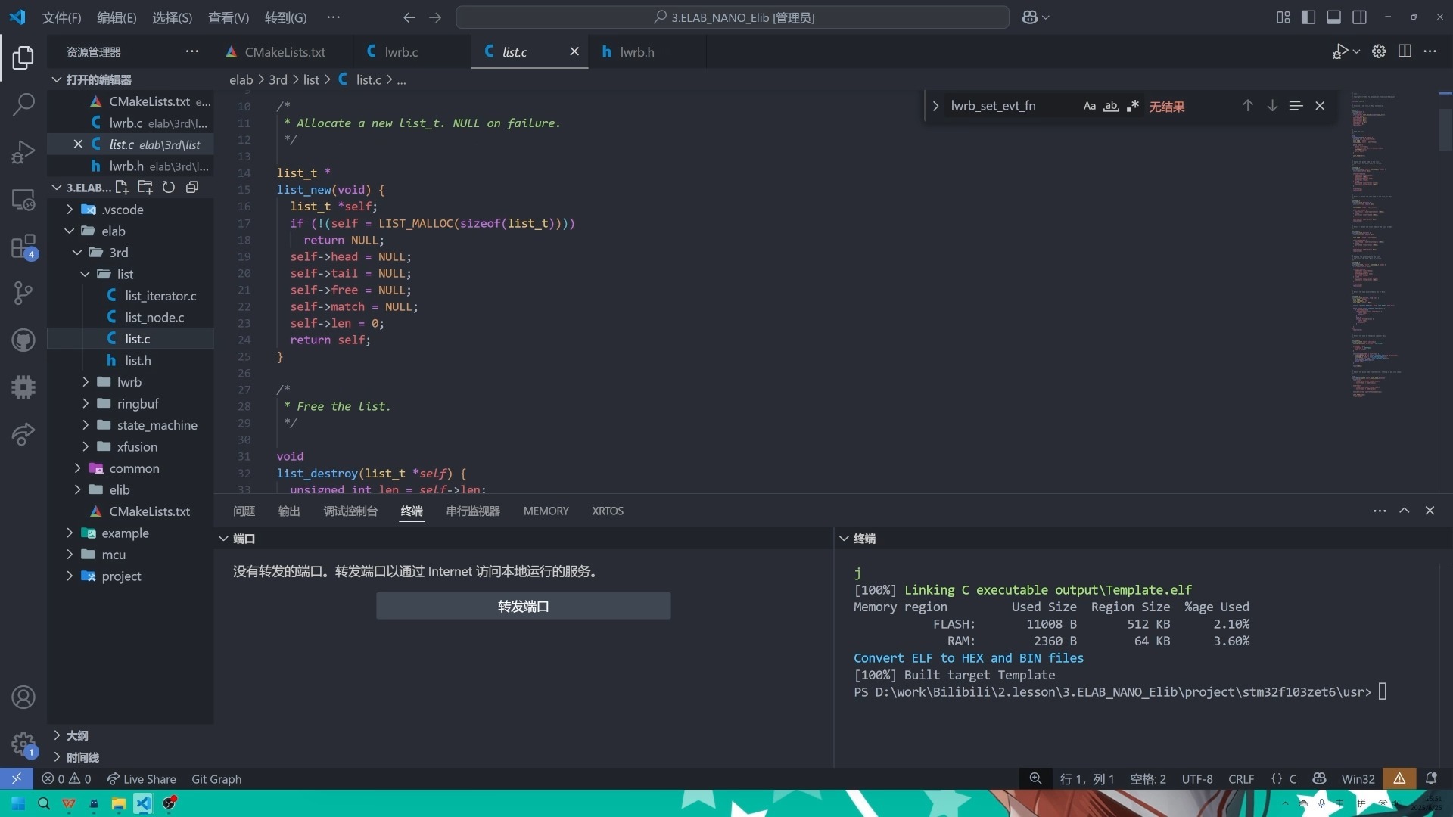Open Run and Debug view
The image size is (1453, 817).
click(x=23, y=152)
